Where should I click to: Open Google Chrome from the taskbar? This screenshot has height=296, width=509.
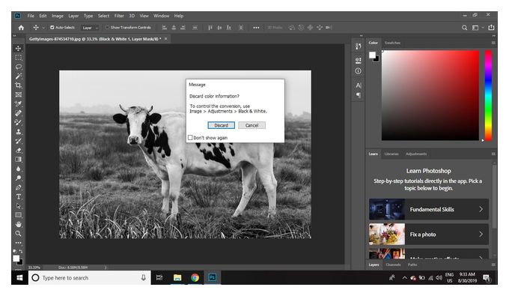[195, 278]
